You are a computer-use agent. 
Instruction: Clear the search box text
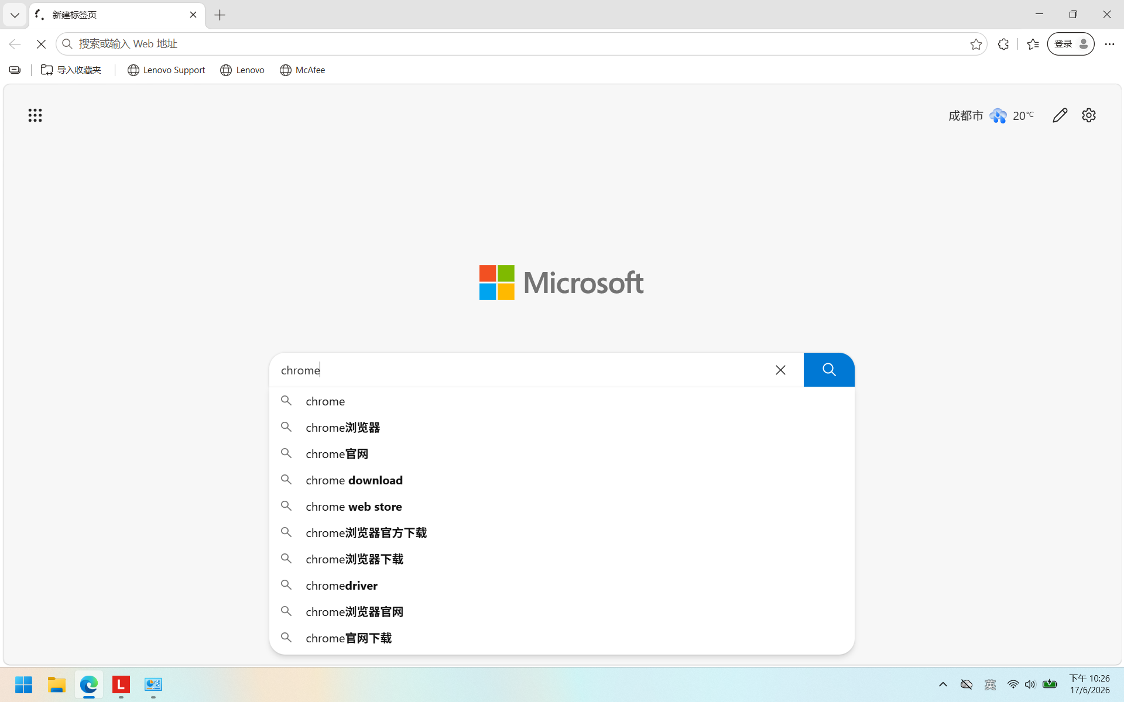780,370
